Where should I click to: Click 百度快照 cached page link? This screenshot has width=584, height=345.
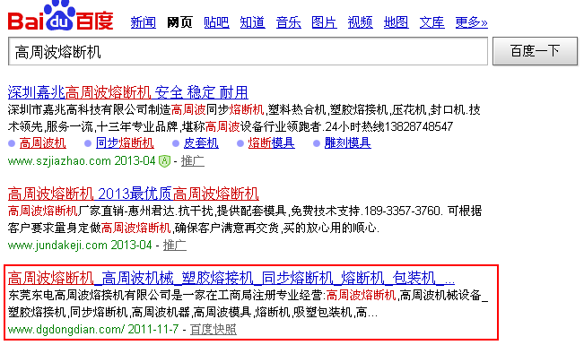[214, 330]
